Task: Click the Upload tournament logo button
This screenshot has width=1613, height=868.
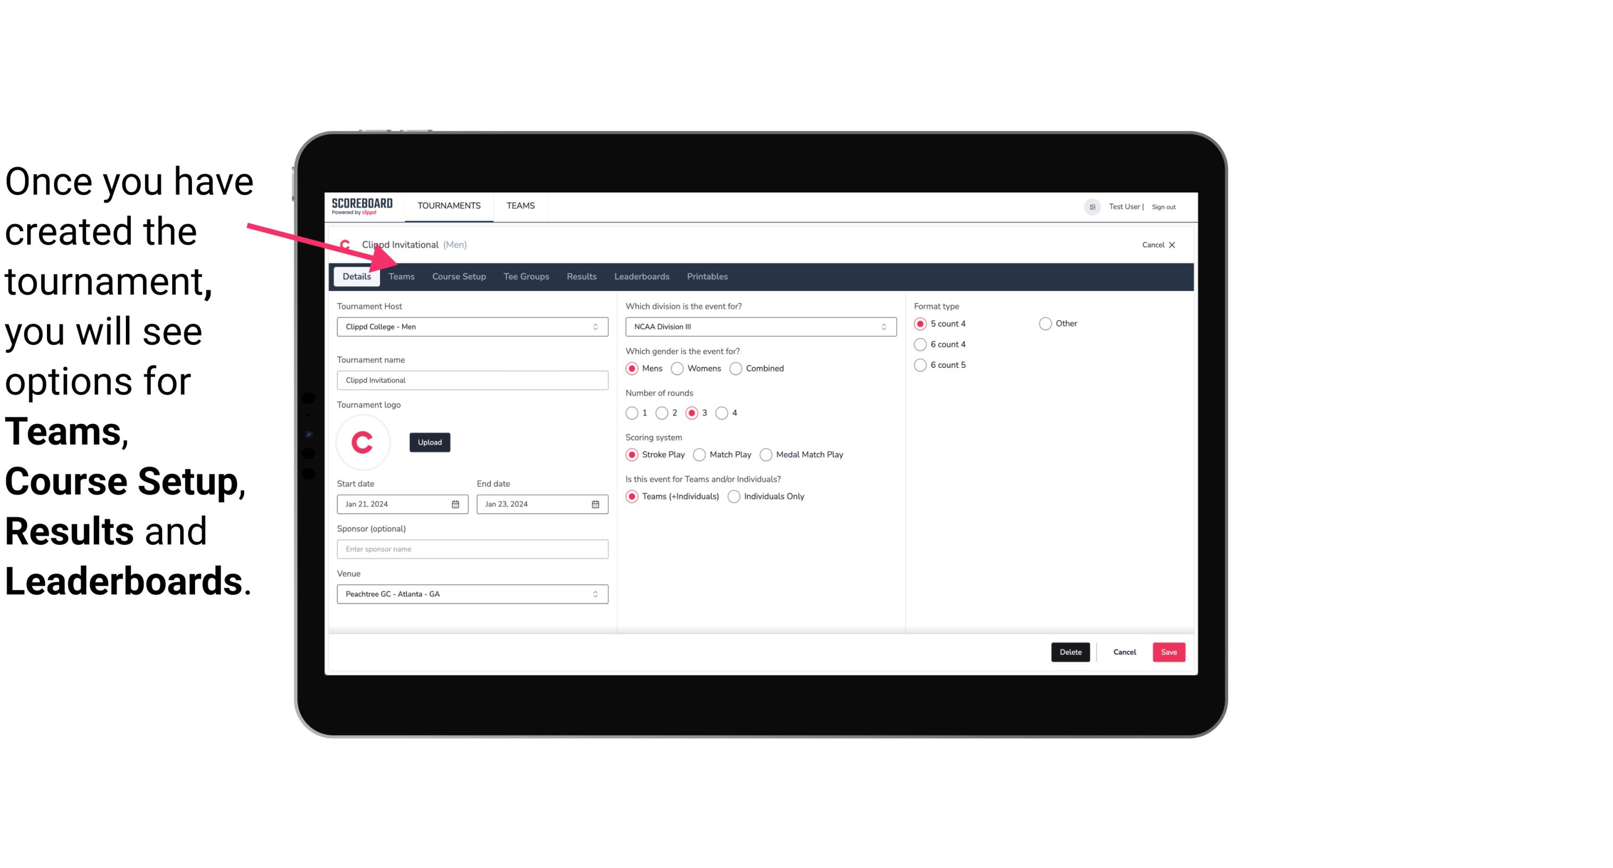Action: tap(430, 441)
